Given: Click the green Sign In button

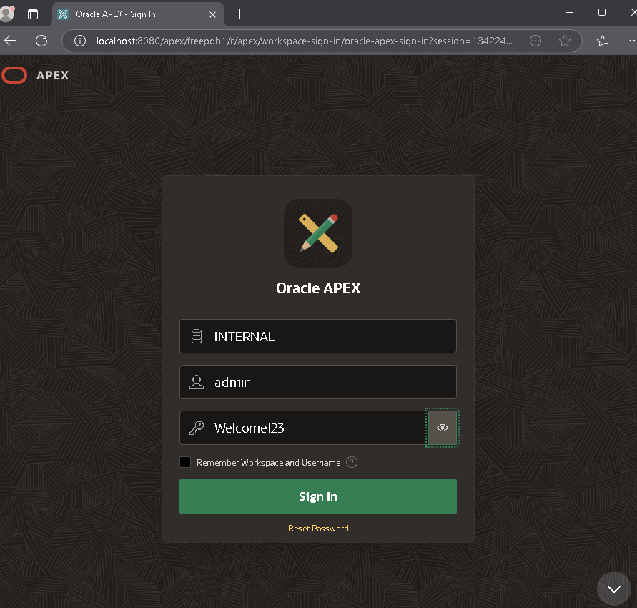Looking at the screenshot, I should coord(318,496).
